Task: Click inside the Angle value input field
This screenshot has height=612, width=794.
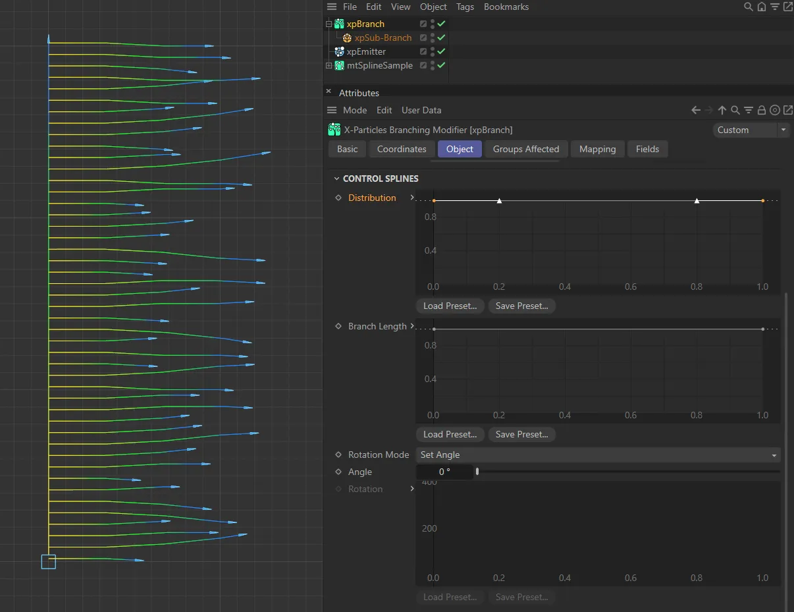Action: 446,472
